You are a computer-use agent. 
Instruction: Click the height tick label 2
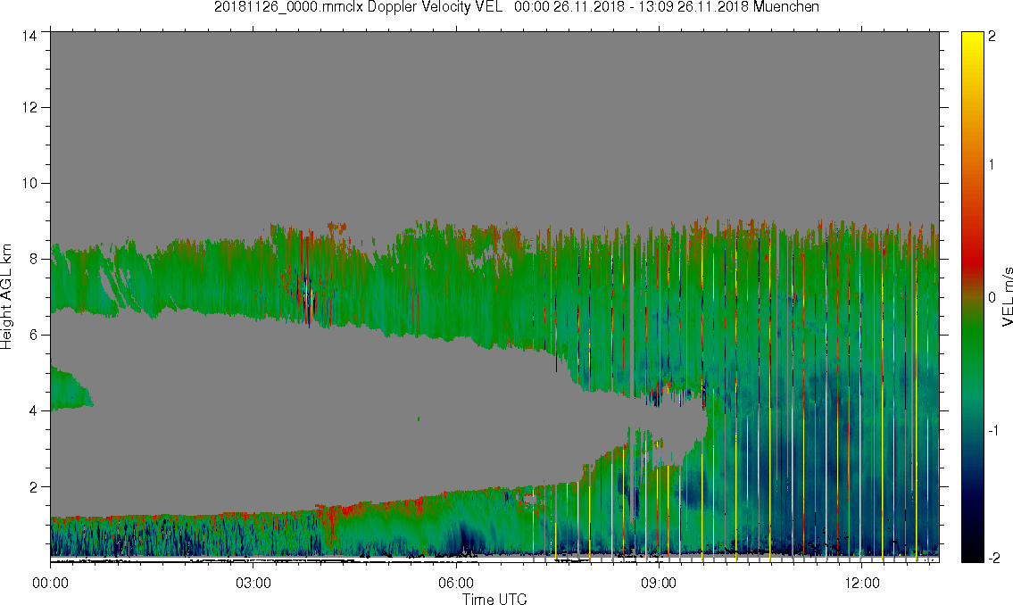[33, 487]
